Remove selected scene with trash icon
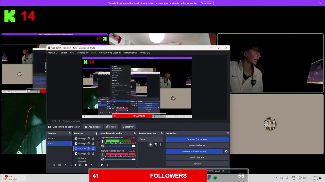This screenshot has height=182, width=325. click(x=54, y=165)
